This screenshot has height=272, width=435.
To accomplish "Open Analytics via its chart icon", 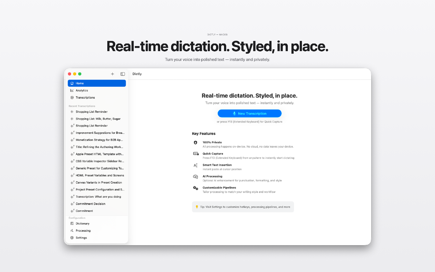I will [x=72, y=90].
